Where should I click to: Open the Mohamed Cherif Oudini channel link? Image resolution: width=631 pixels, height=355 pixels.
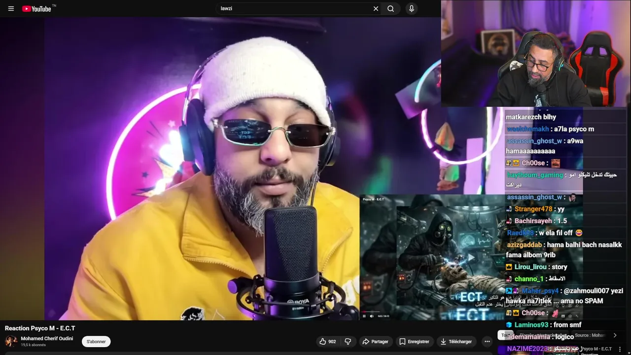47,339
